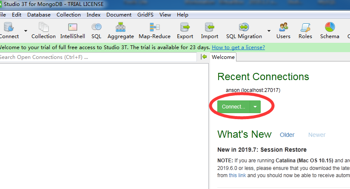The width and height of the screenshot is (350, 189).
Task: Collapse the connection tree with the arrow icon
Action: pyautogui.click(x=204, y=57)
